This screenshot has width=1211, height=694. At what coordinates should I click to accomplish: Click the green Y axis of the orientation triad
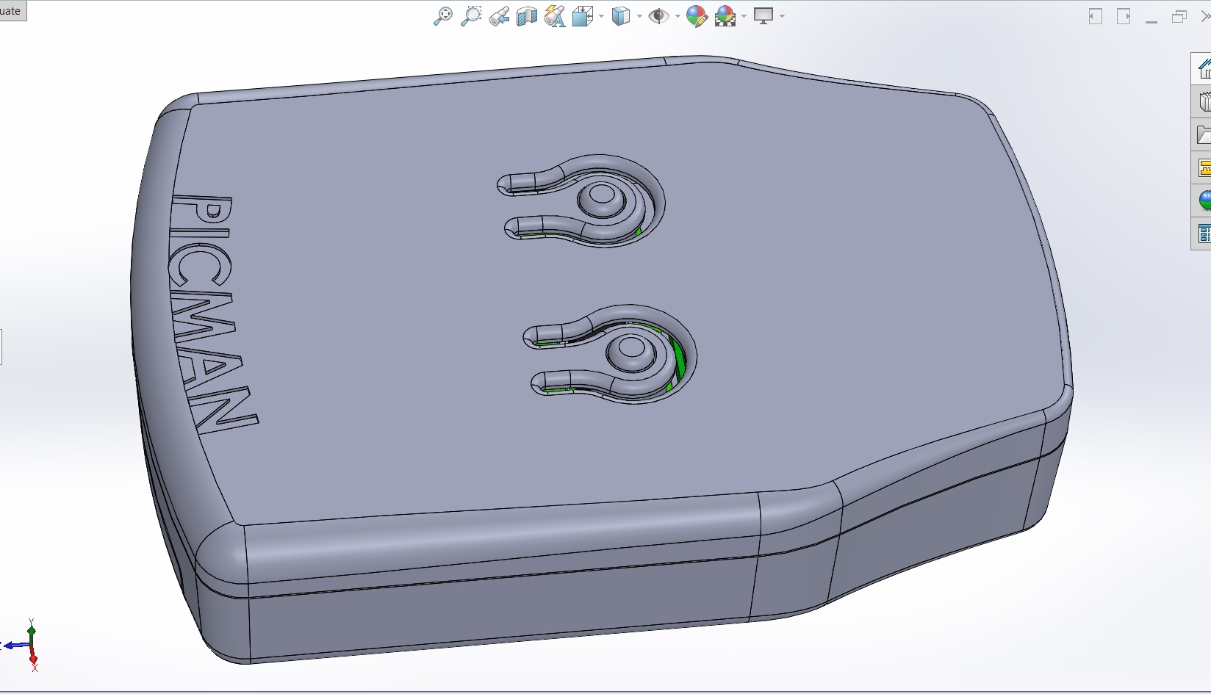click(31, 633)
